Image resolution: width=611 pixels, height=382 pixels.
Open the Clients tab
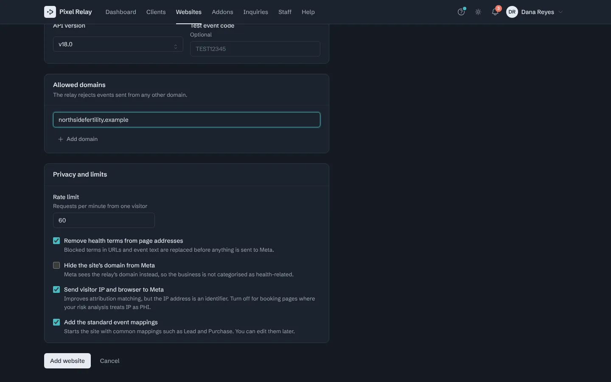156,12
